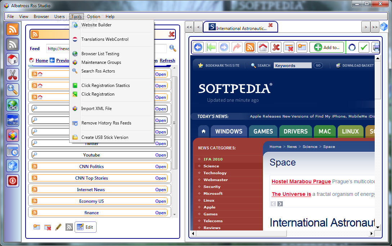
Task: Click the red X stop icon in browser toolbar
Action: tap(276, 47)
